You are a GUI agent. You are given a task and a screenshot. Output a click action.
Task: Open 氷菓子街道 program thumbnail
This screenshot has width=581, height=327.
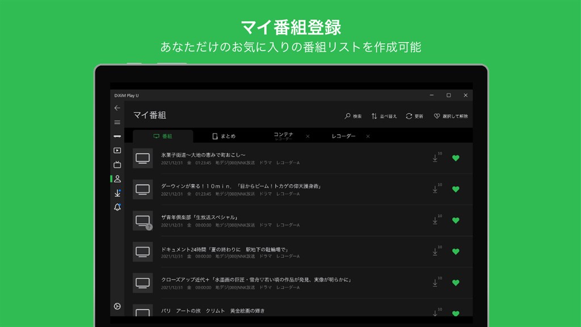tap(142, 158)
